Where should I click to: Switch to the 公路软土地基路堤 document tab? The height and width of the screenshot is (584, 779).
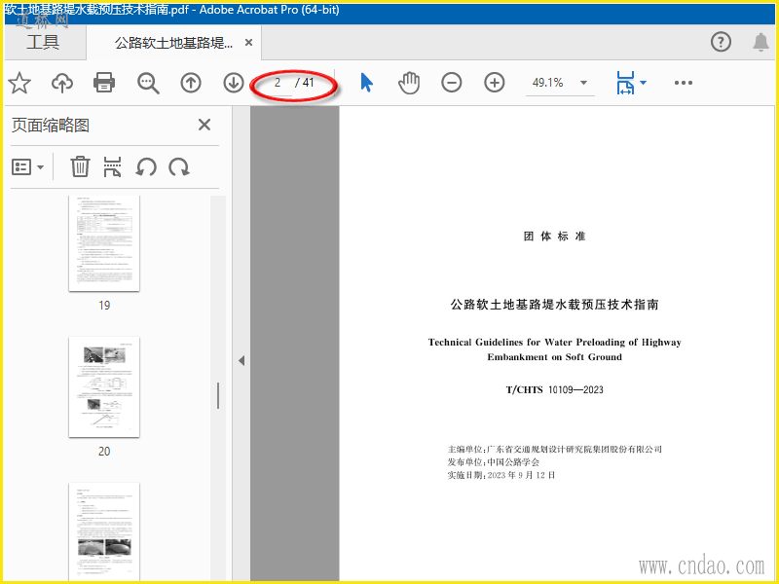point(173,43)
